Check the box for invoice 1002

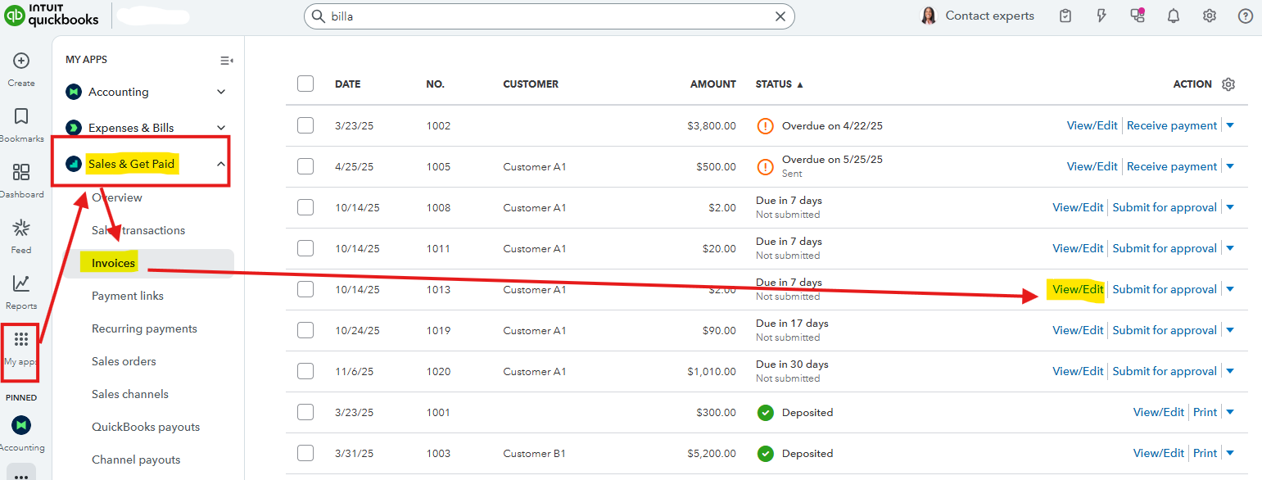[305, 125]
